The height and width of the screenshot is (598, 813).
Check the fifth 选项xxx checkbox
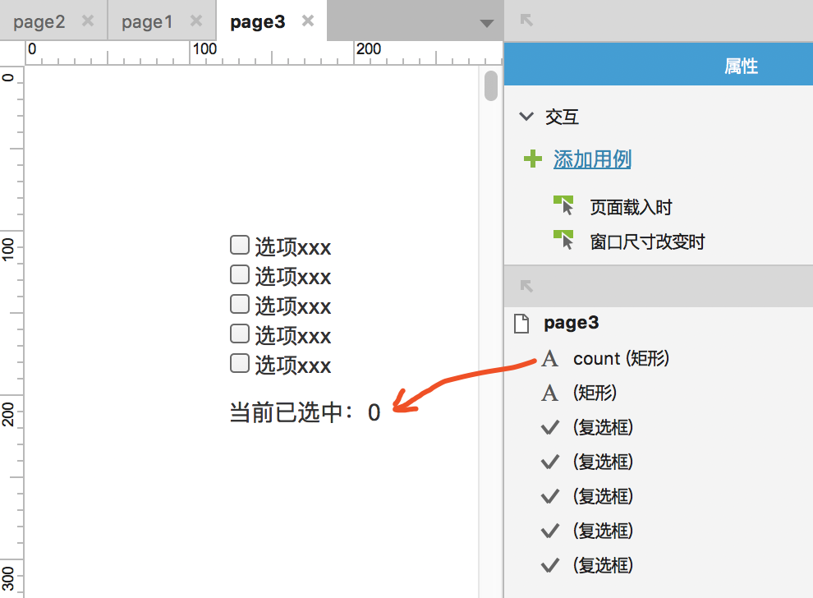240,363
